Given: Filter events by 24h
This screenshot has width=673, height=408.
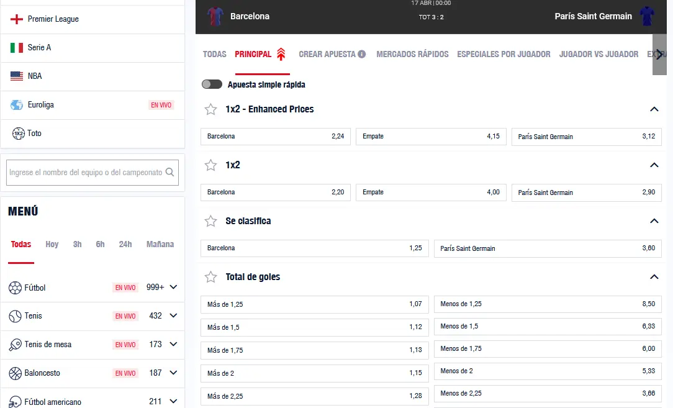Looking at the screenshot, I should pyautogui.click(x=125, y=245).
